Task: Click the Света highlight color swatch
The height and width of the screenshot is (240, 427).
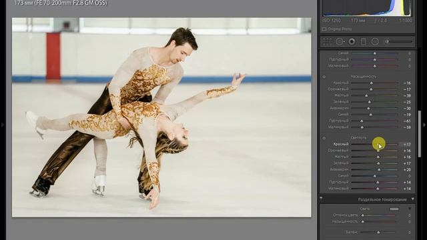Action: click(x=394, y=209)
